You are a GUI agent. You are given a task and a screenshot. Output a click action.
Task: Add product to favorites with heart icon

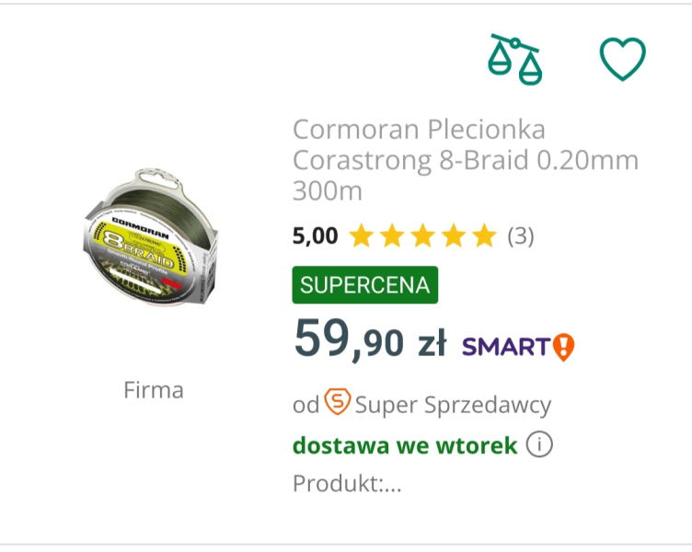coord(623,59)
